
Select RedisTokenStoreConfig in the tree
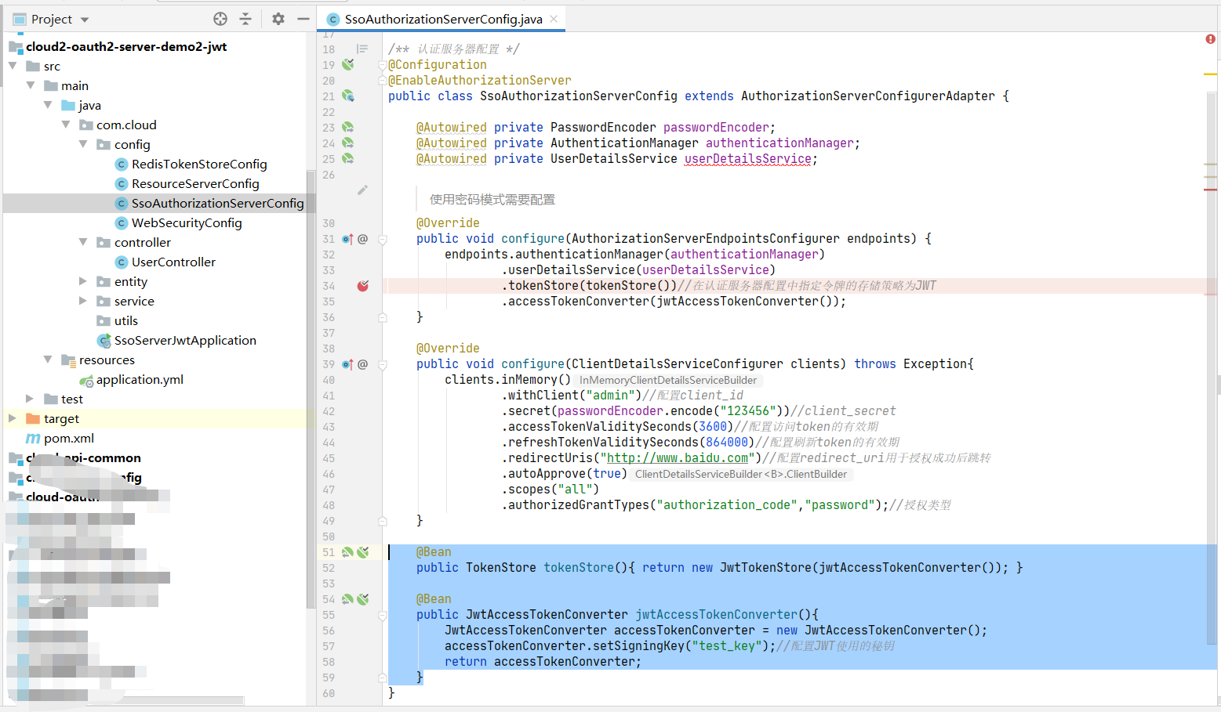tap(199, 164)
